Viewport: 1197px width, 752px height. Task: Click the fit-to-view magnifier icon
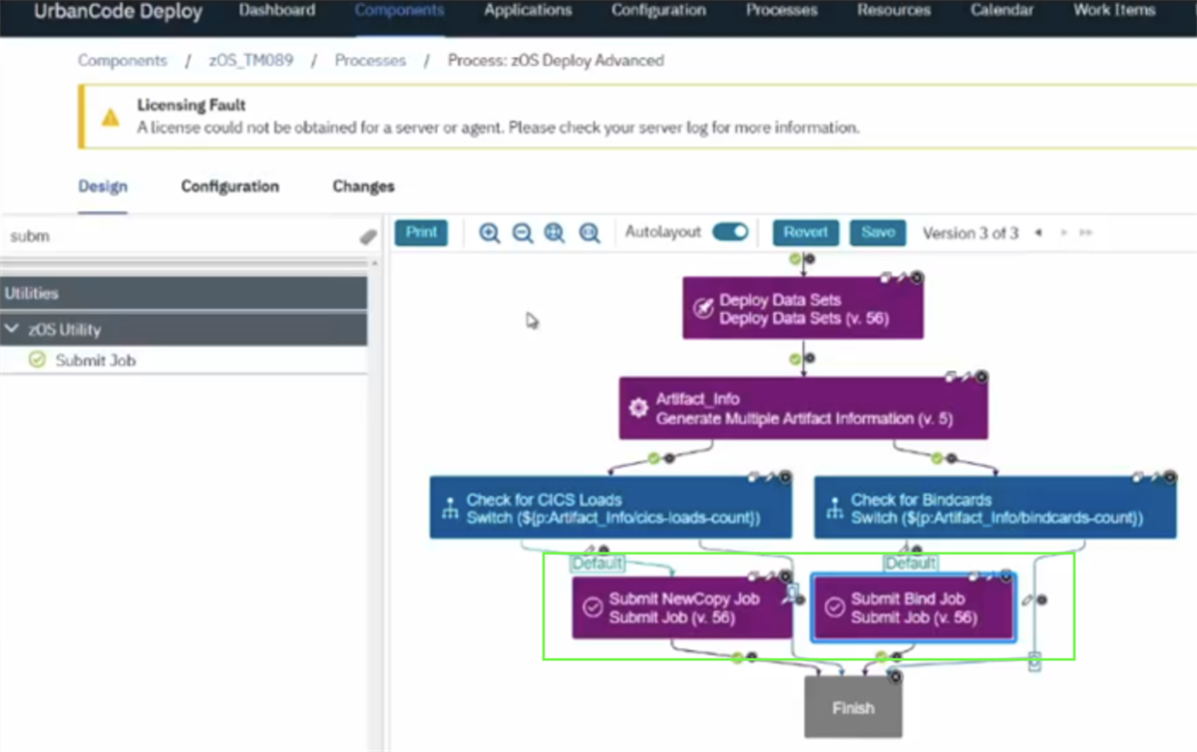coord(555,232)
